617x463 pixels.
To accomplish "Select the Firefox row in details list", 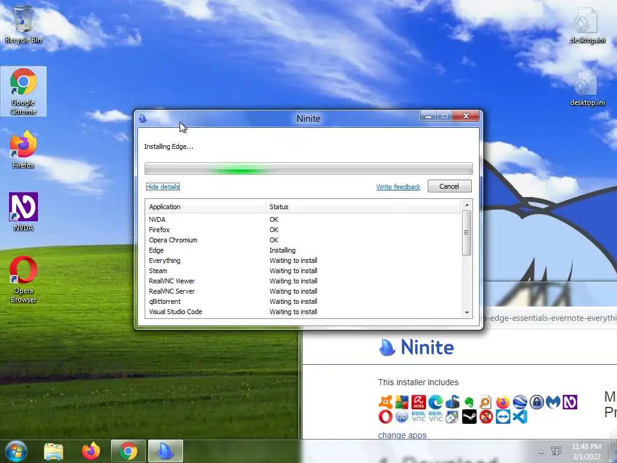I will (303, 230).
